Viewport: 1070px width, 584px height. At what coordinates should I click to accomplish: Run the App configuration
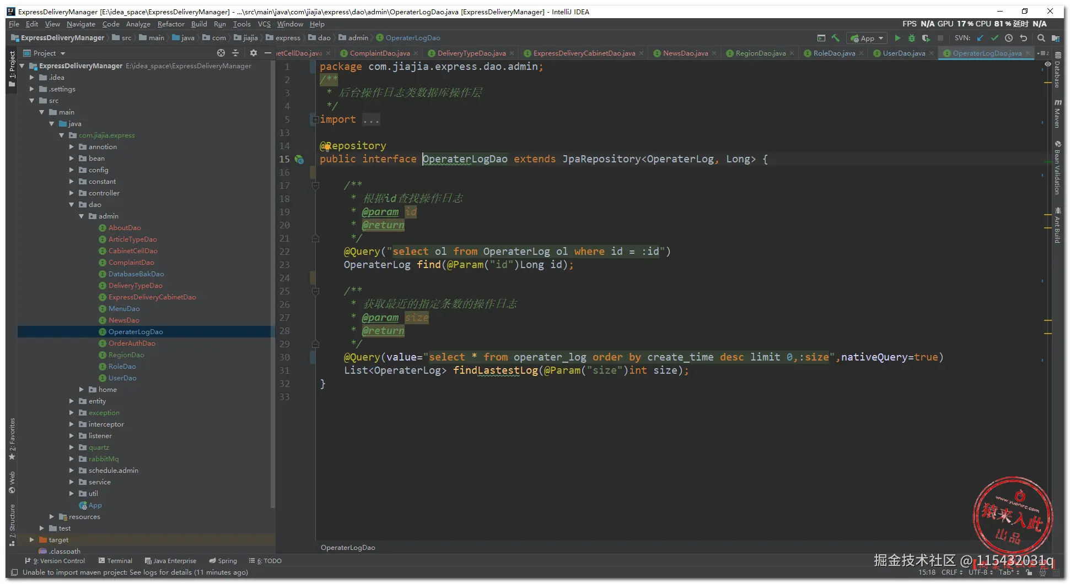pos(897,38)
